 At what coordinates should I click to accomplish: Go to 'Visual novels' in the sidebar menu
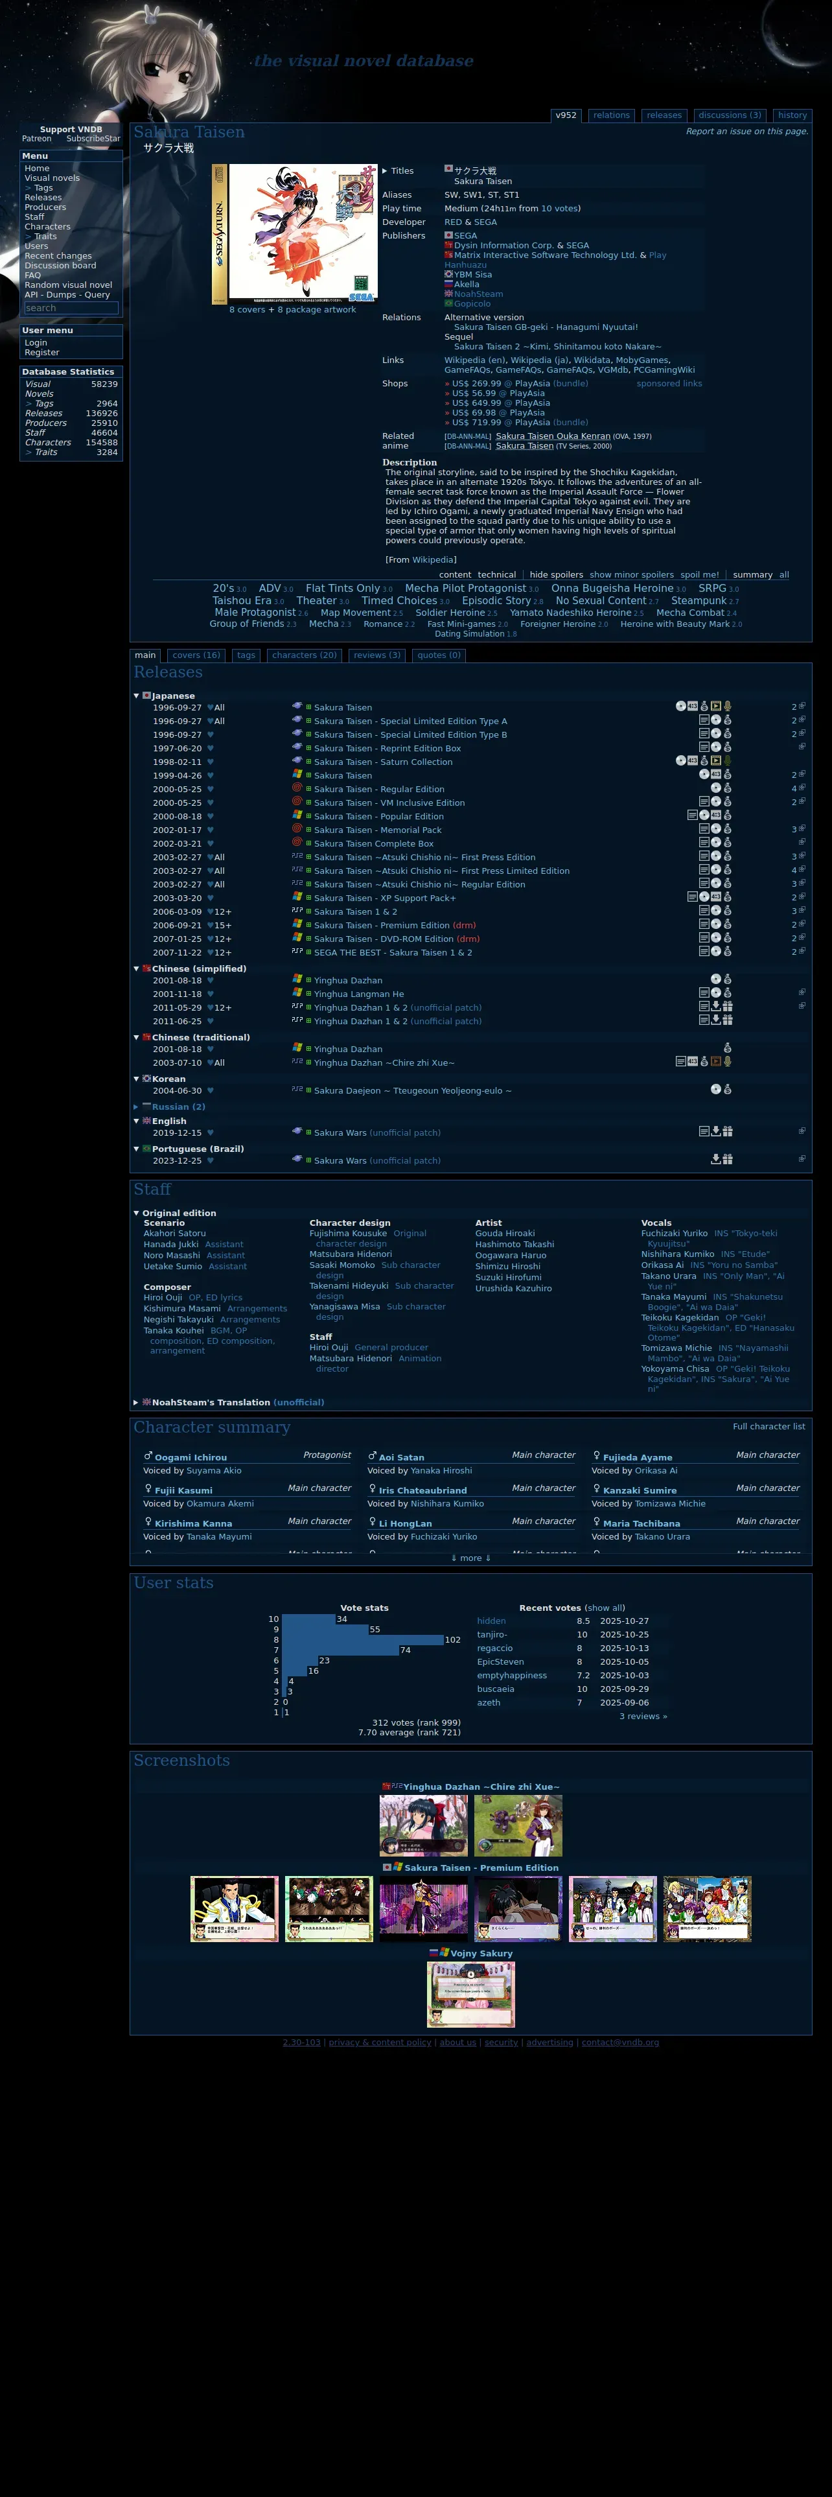(x=52, y=178)
